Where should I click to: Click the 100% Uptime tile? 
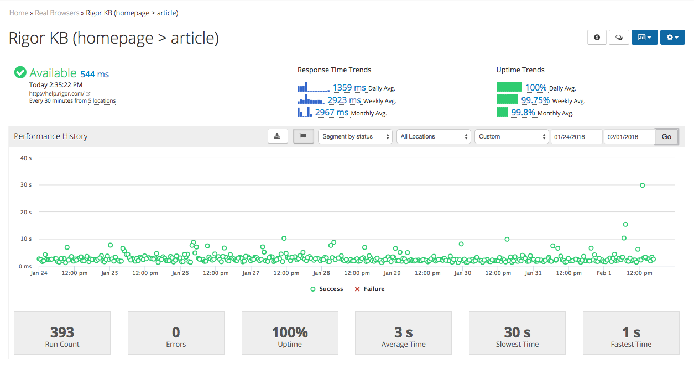[x=290, y=333]
